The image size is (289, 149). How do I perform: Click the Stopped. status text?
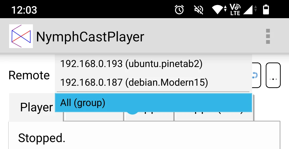[x=42, y=138]
